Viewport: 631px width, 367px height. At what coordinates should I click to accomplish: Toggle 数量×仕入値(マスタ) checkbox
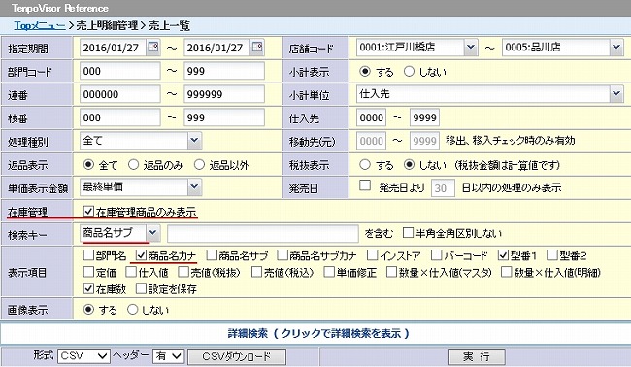tap(391, 272)
